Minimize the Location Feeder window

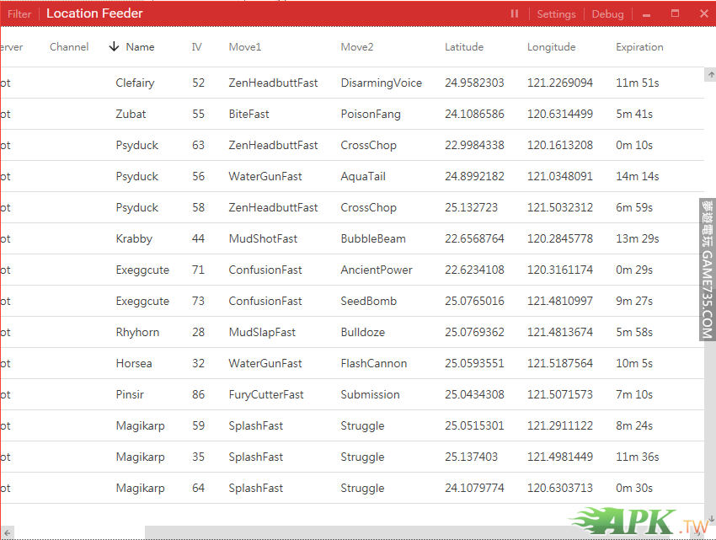pos(646,15)
